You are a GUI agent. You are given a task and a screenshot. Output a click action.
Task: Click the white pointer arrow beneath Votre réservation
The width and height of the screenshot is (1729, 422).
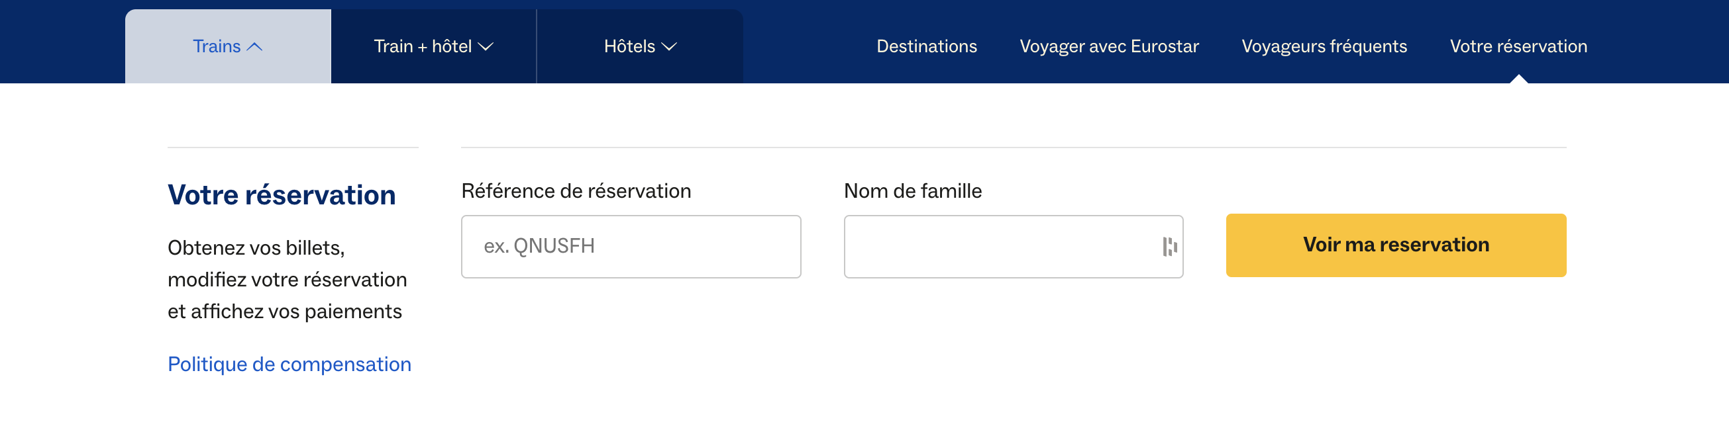[x=1518, y=79]
